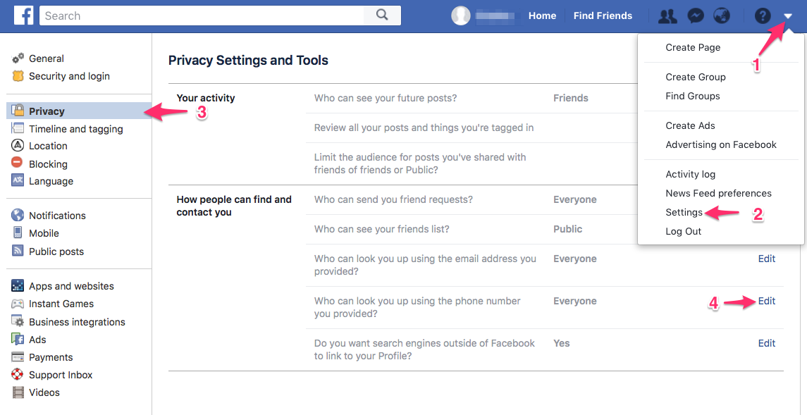Click the Location sidebar icon

click(x=18, y=146)
